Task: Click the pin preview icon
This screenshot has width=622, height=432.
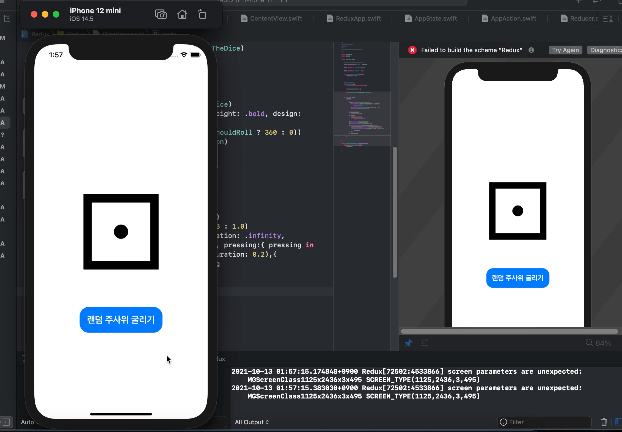Action: tap(409, 343)
